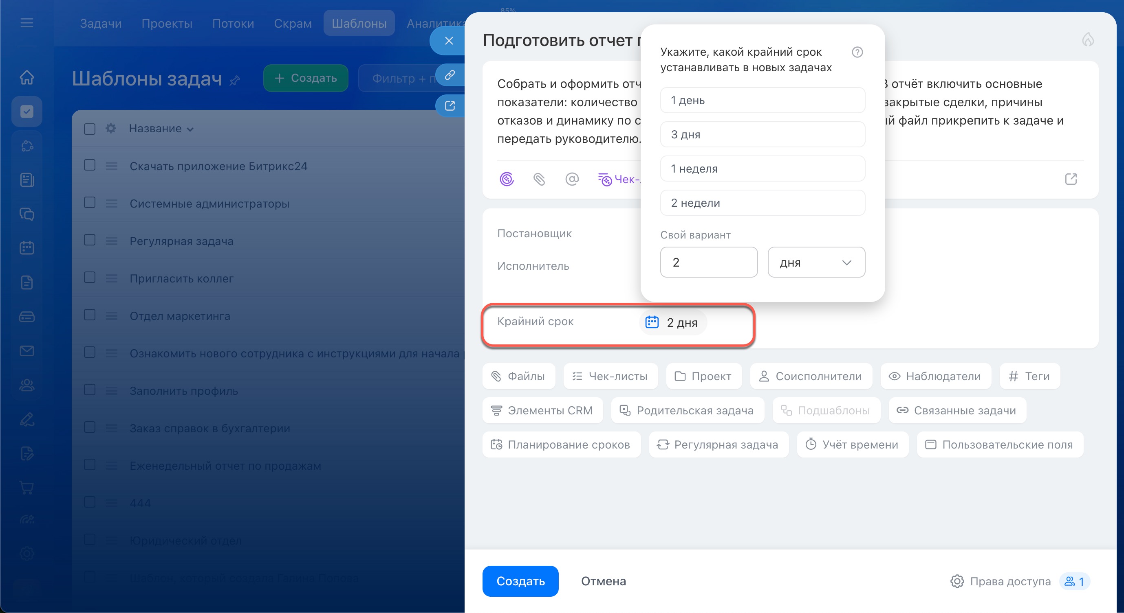Screen dimensions: 1124x613
Task: Switch to the Скрам tab
Action: 293,24
